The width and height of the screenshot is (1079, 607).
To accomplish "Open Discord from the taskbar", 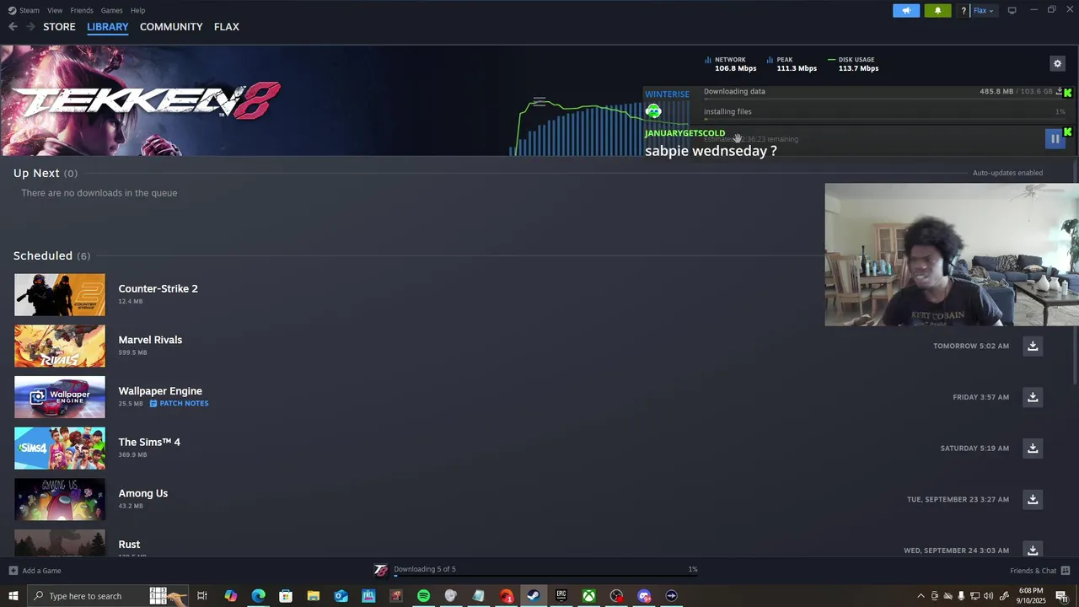I will 644,596.
